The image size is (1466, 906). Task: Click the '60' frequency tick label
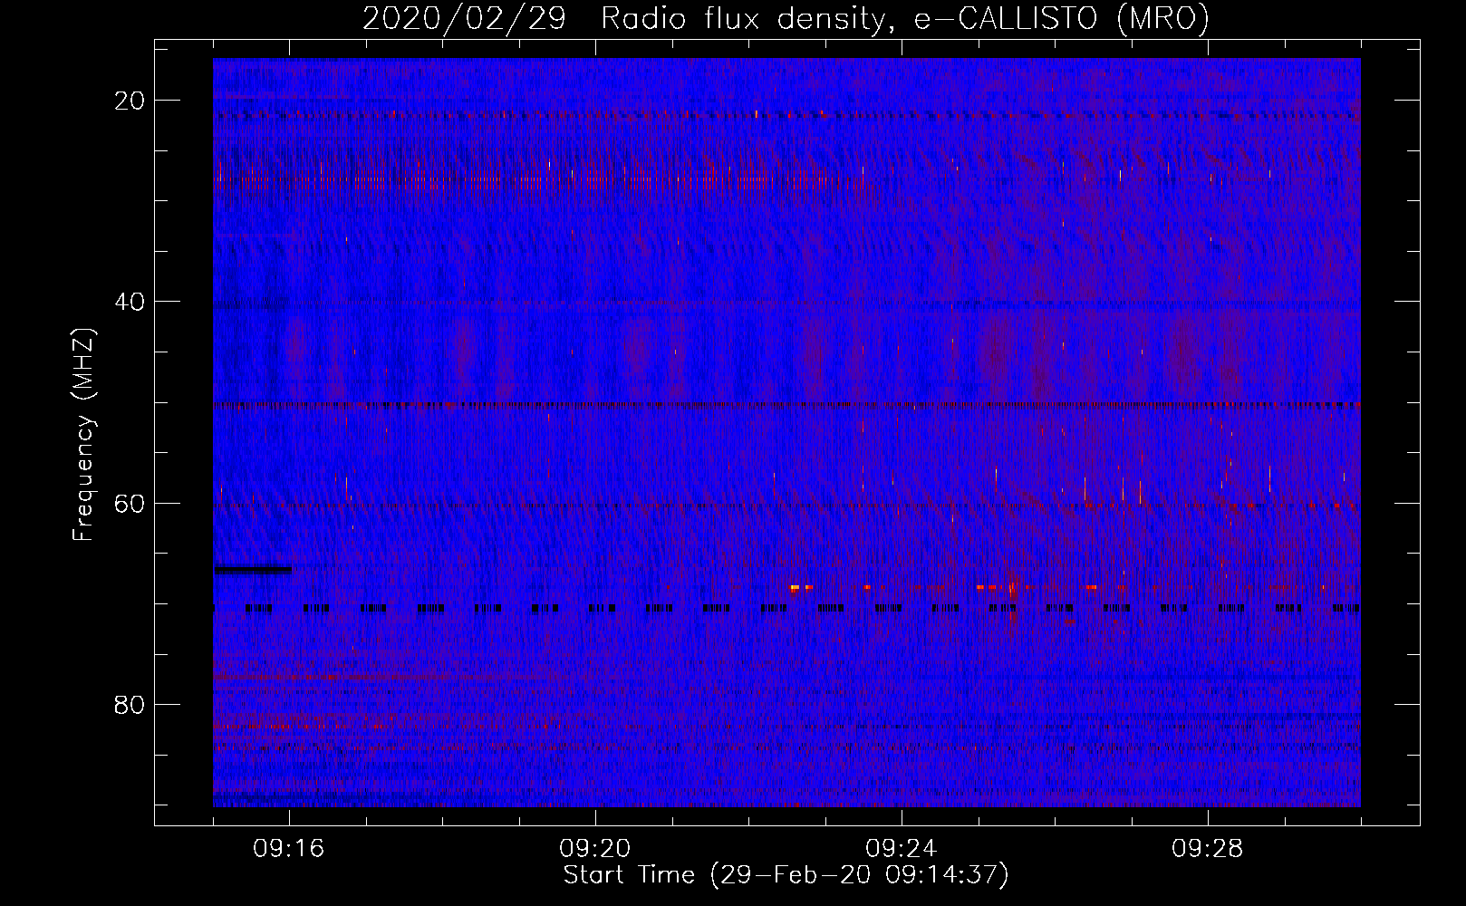pos(130,502)
